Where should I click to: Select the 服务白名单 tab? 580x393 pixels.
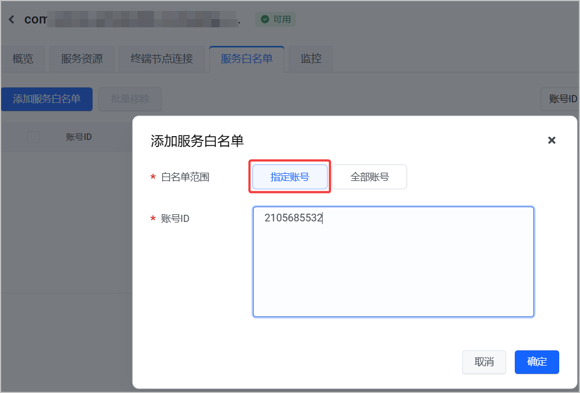click(x=246, y=58)
